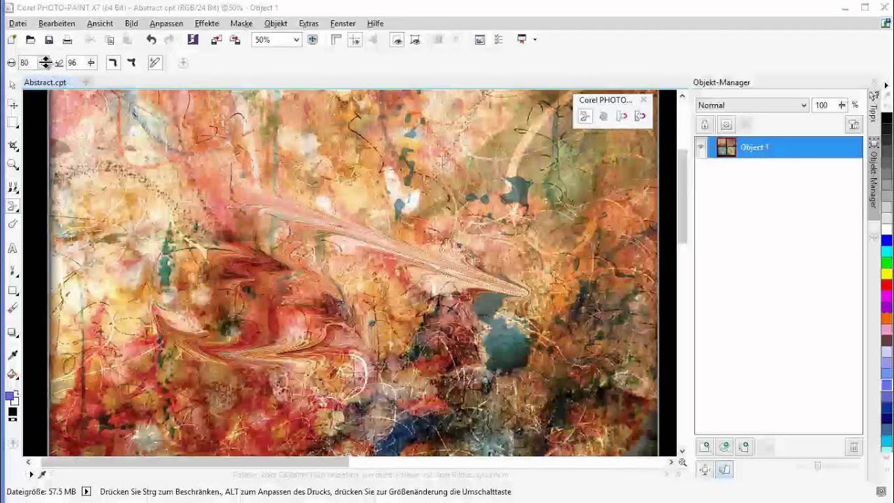Select the pointy smear mode button

tap(131, 63)
